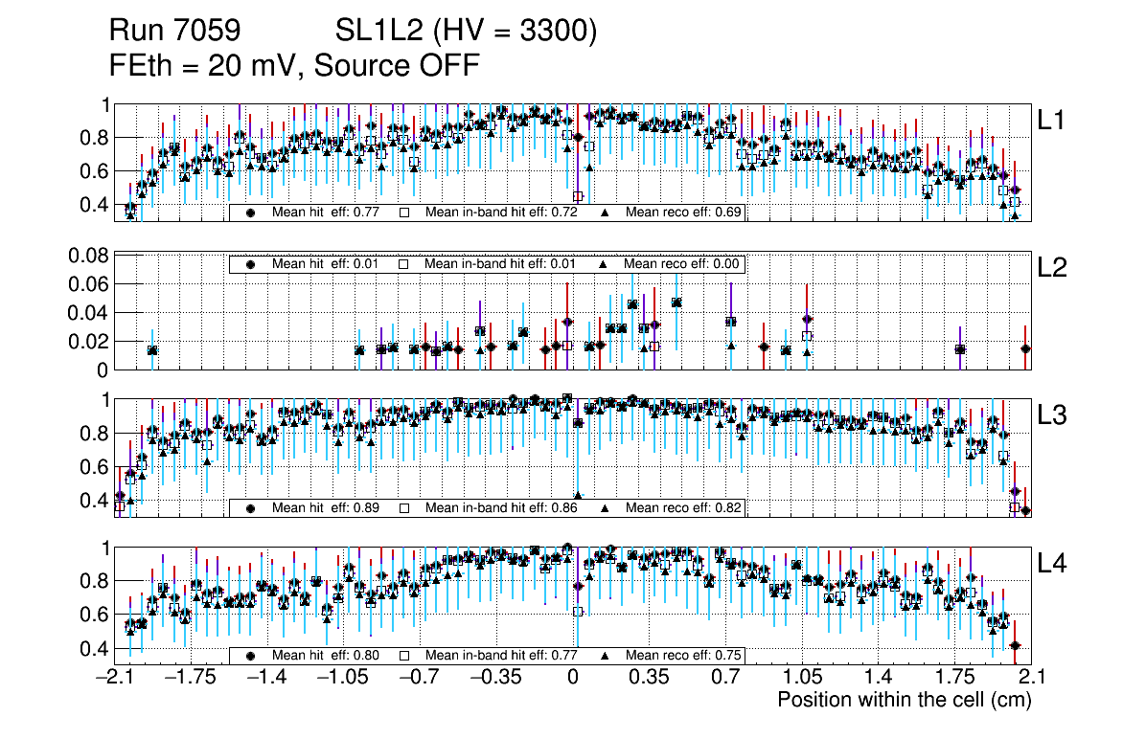Screen dimensions: 1146x739
Task: Click the 'FEth = 20 mV, Source OFF' subtitle
Action: [x=293, y=66]
